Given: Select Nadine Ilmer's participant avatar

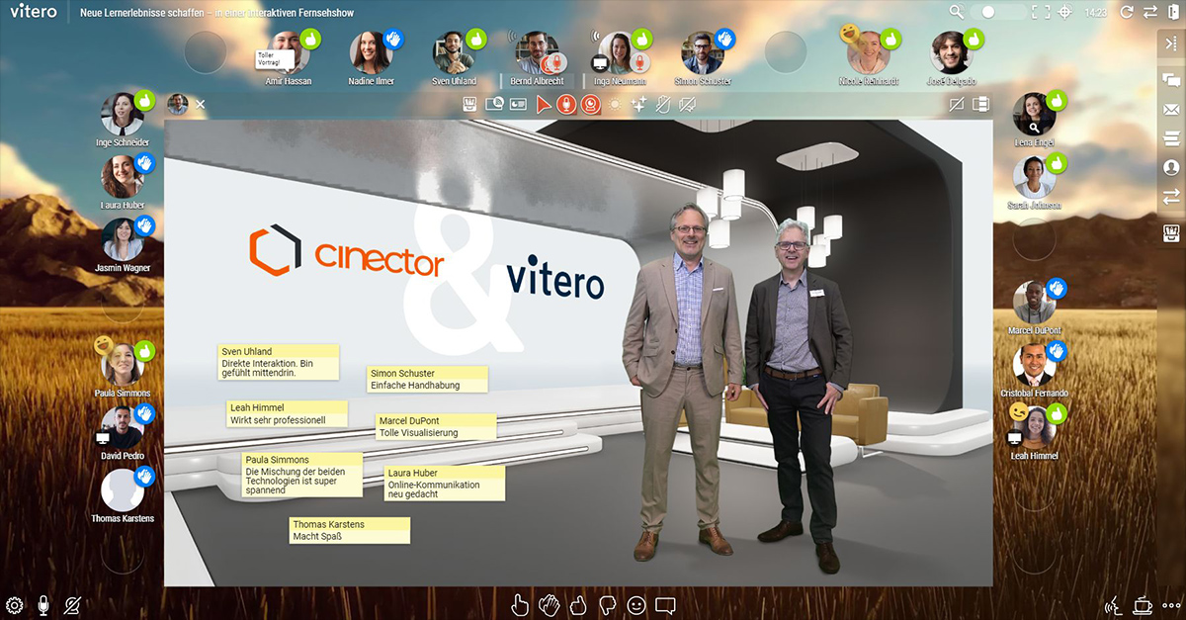Looking at the screenshot, I should click(371, 51).
